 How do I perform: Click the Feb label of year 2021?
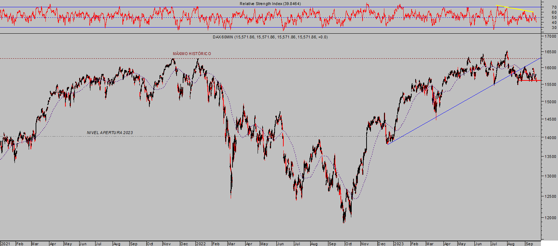(x=20, y=243)
